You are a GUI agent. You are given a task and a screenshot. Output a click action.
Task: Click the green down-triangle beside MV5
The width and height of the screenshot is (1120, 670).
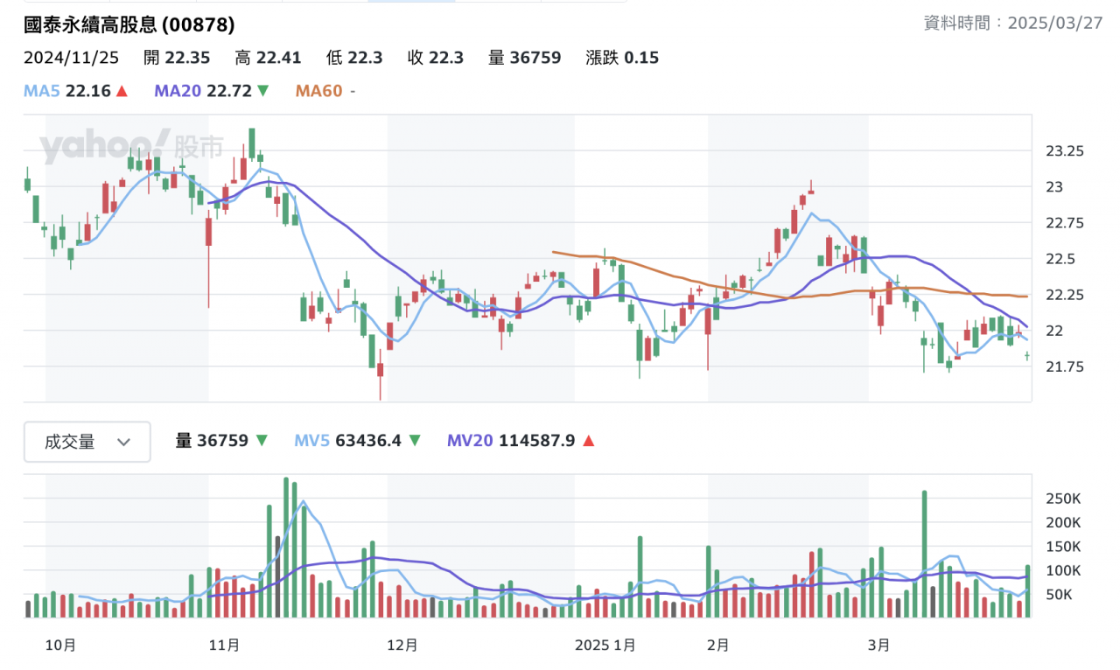415,441
